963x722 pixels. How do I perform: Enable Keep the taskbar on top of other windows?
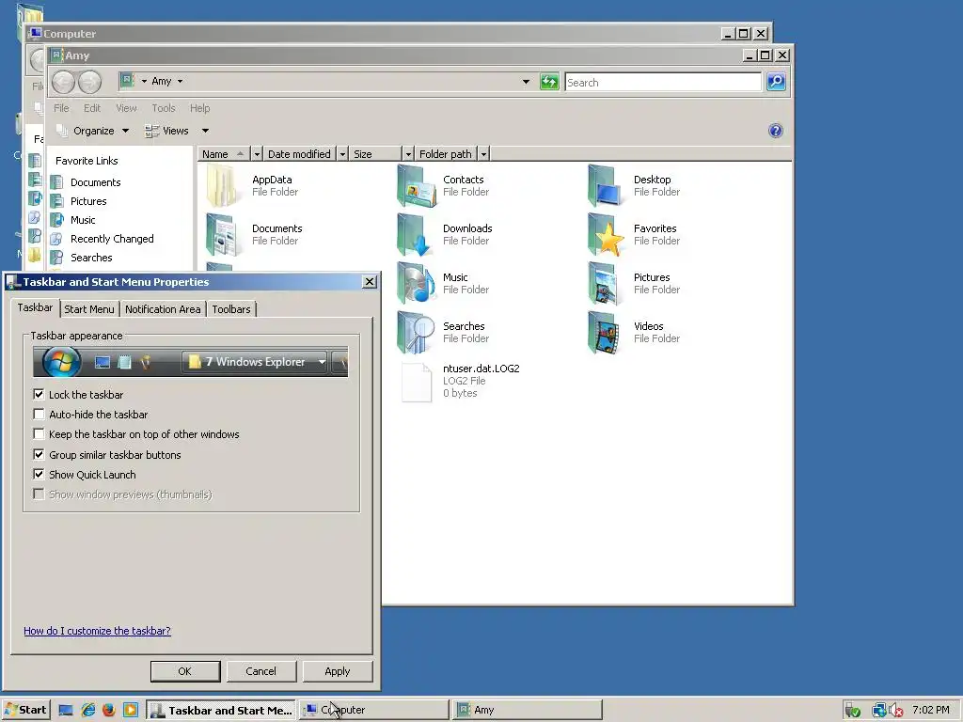(x=39, y=434)
